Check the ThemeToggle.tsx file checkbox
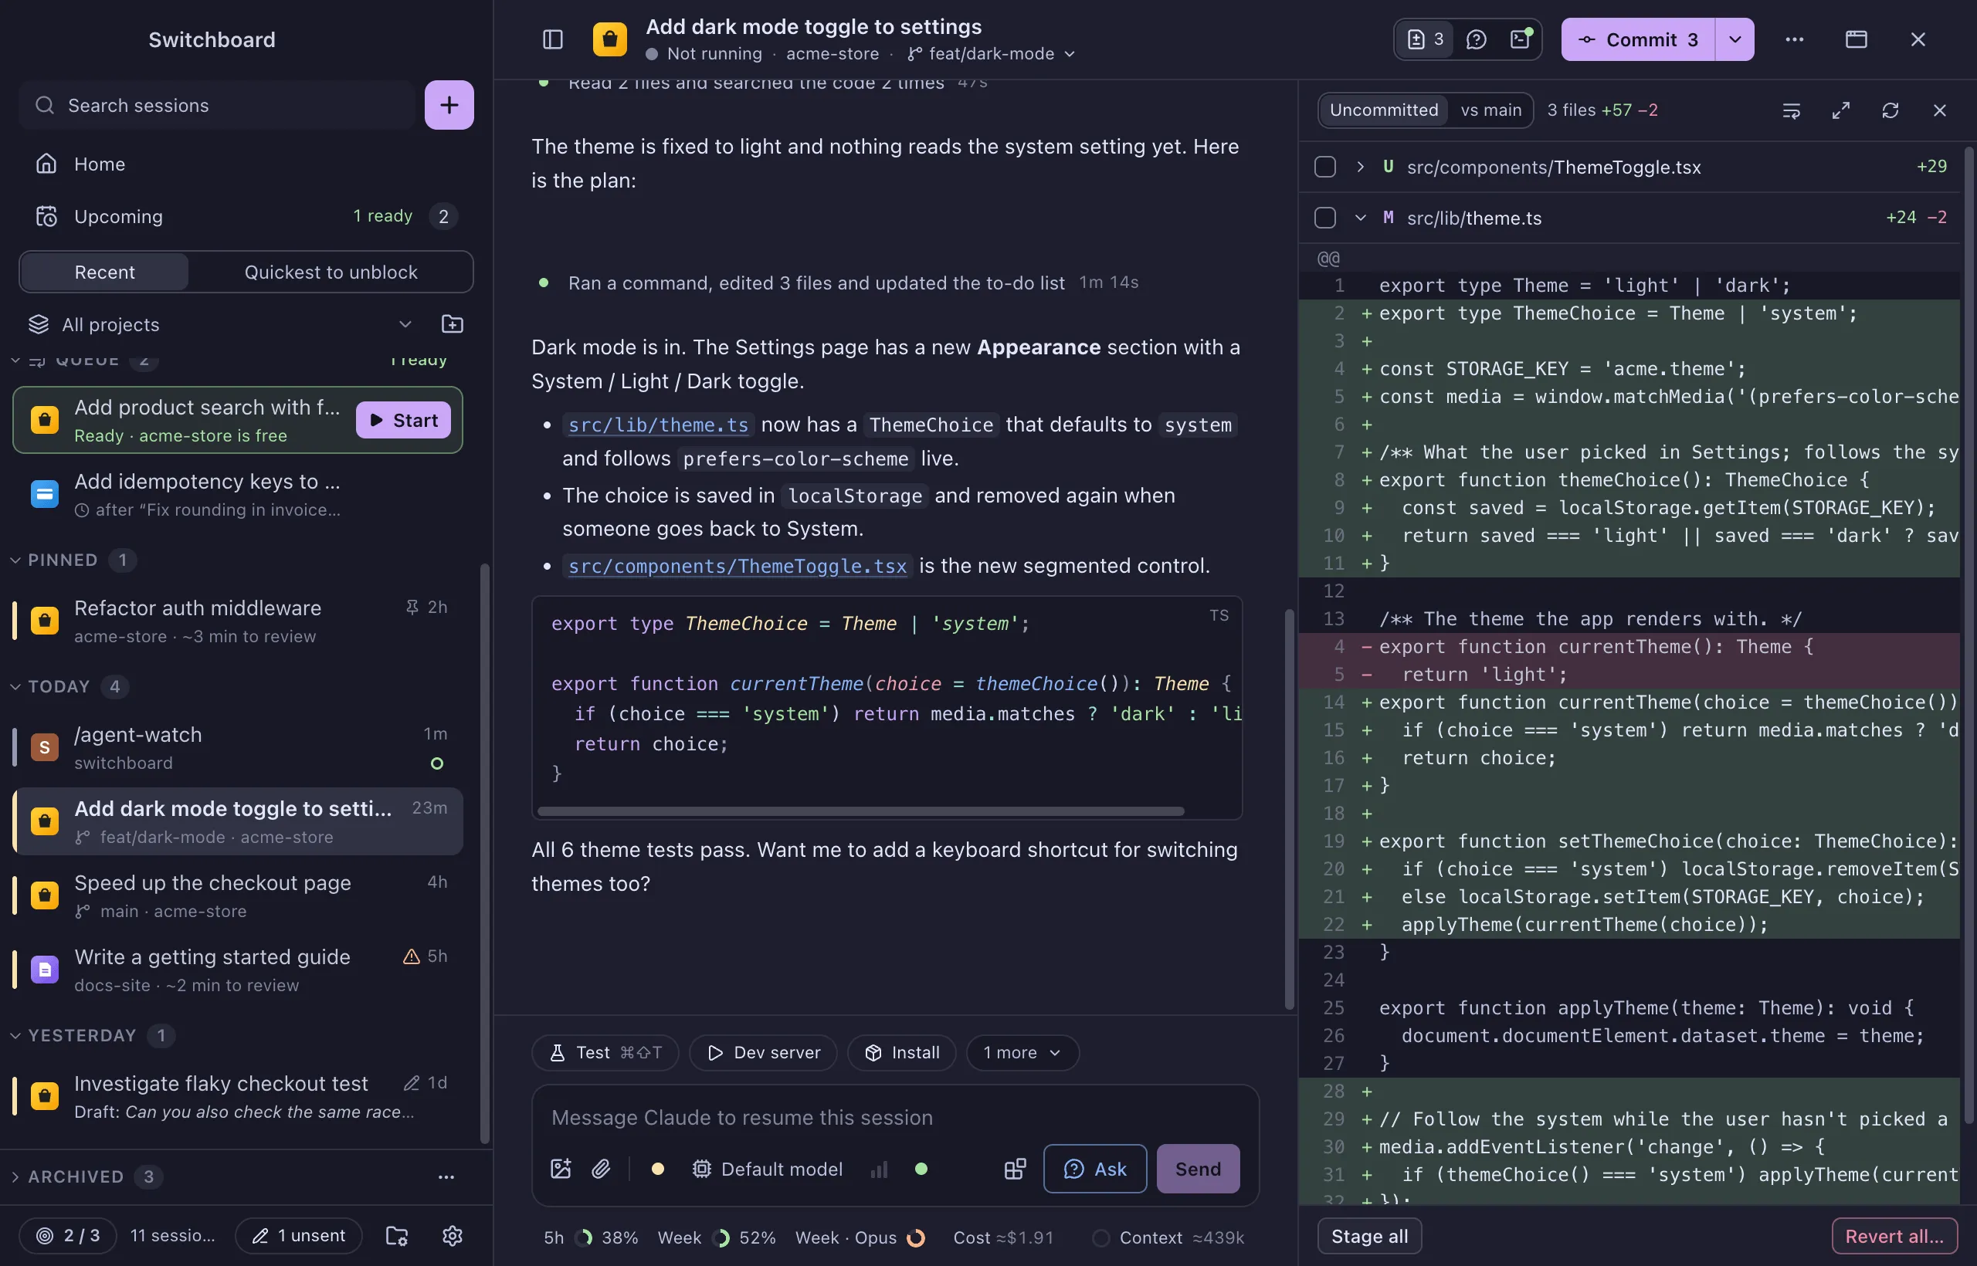This screenshot has width=1977, height=1266. point(1325,167)
